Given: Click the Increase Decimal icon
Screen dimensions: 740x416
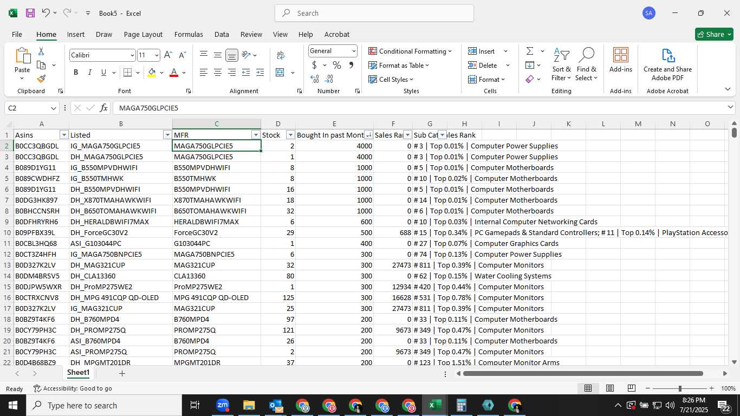Looking at the screenshot, I should coord(315,79).
